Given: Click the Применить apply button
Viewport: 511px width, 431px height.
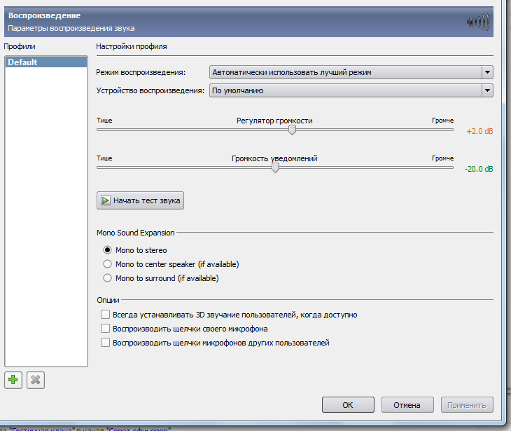Looking at the screenshot, I should pos(467,404).
